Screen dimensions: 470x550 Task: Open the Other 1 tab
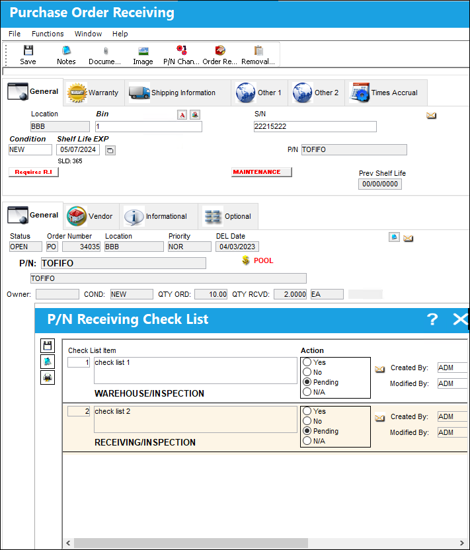pos(259,93)
